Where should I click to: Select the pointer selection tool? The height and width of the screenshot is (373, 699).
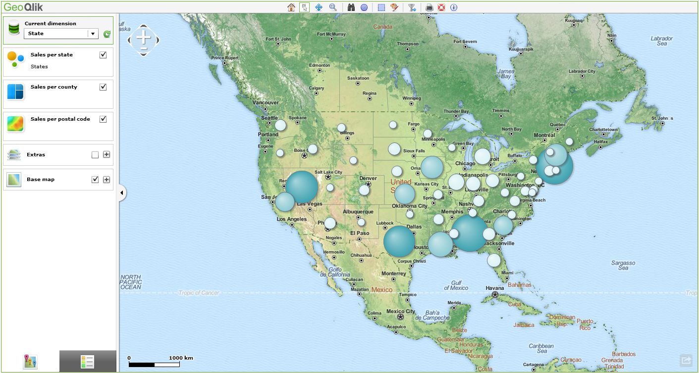pos(305,7)
